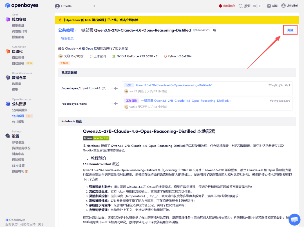304x227 pixels.
Task: Open the notification bell icon
Action: coord(220,6)
